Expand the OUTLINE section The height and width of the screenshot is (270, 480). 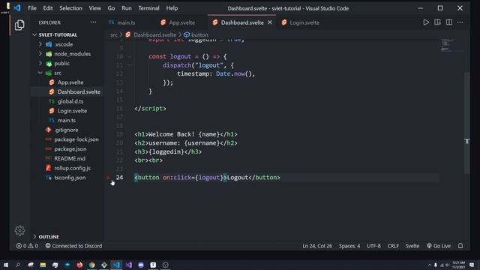(34, 237)
